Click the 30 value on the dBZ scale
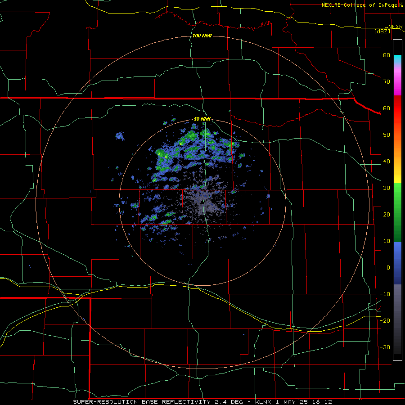Viewport: 405px width, 405px height. [x=387, y=188]
